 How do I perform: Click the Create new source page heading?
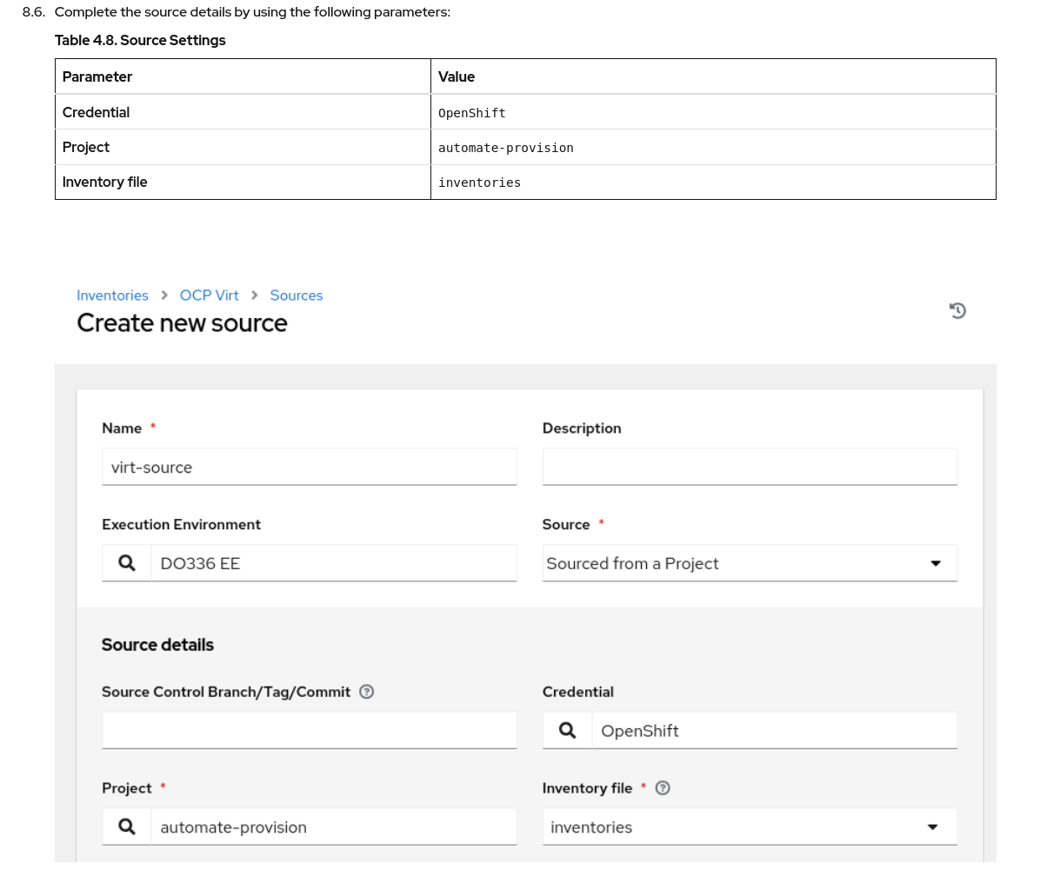pos(182,323)
